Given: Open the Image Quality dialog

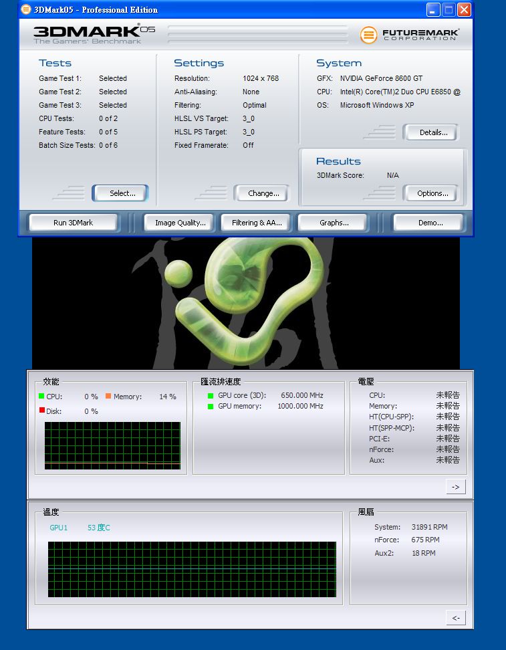Looking at the screenshot, I should tap(180, 223).
